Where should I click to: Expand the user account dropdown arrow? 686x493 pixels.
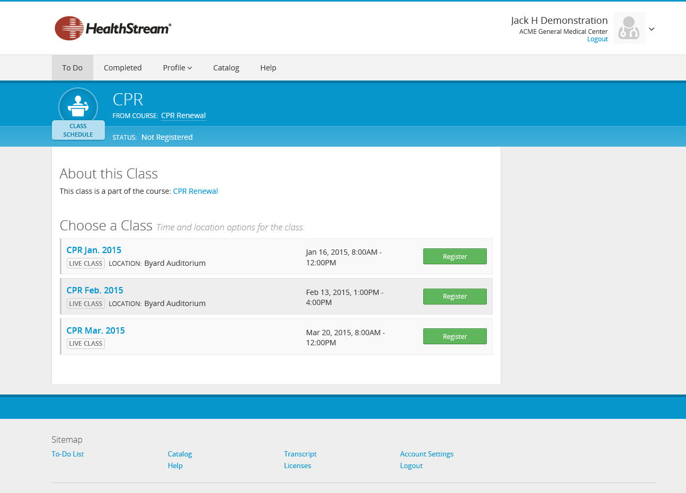652,29
